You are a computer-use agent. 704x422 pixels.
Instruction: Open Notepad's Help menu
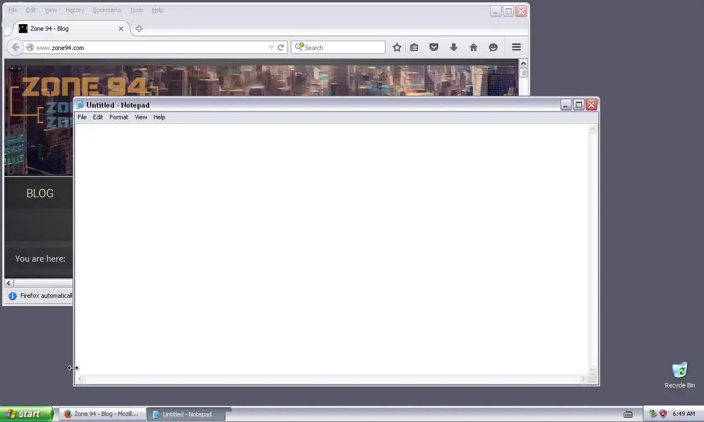point(159,117)
